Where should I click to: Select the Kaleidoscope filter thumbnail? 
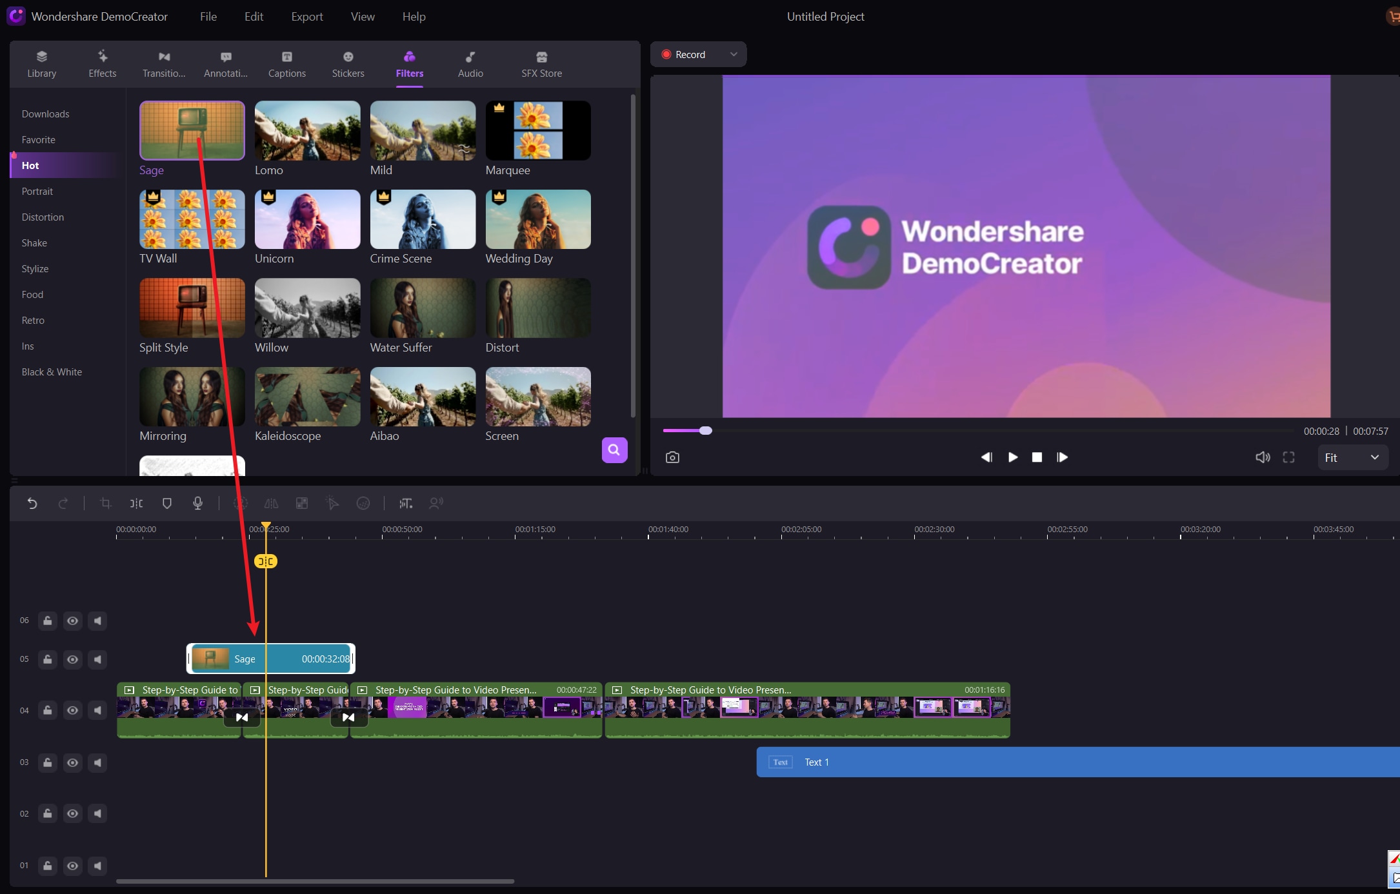point(307,397)
